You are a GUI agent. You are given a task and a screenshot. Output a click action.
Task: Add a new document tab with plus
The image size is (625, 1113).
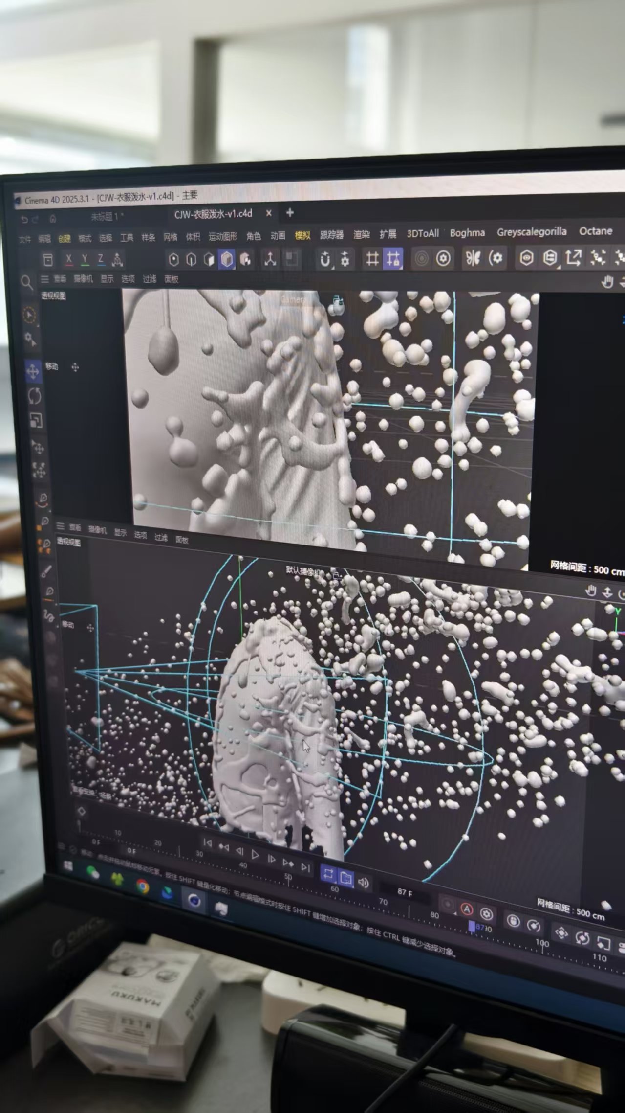coord(290,213)
